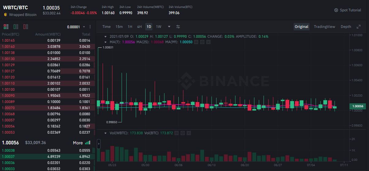369x171 pixels.
Task: Click the Wrapped Bitcoin coin icon
Action: pyautogui.click(x=5, y=14)
